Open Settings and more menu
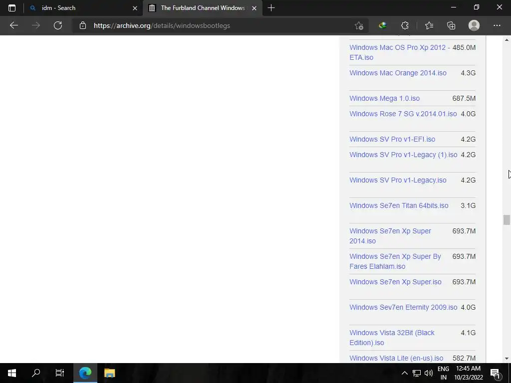This screenshot has width=511, height=383. tap(497, 25)
